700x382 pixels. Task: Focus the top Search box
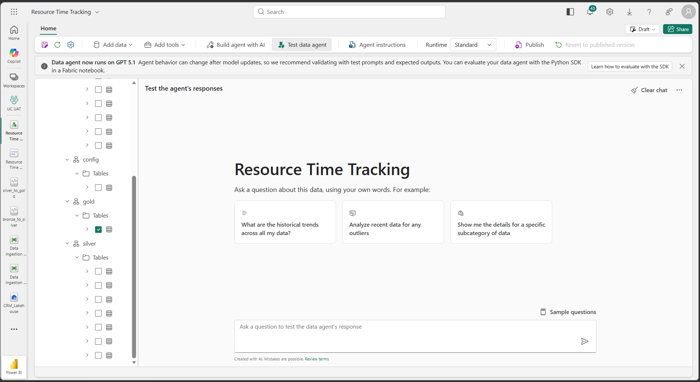(349, 12)
